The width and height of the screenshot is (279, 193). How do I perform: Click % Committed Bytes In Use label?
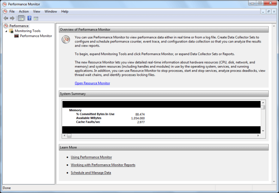tap(95, 114)
